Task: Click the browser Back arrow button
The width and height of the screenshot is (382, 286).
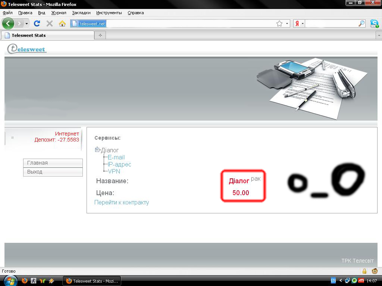Action: pyautogui.click(x=8, y=23)
